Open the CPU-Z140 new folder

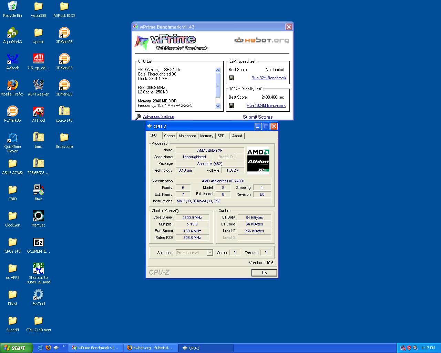click(x=38, y=324)
